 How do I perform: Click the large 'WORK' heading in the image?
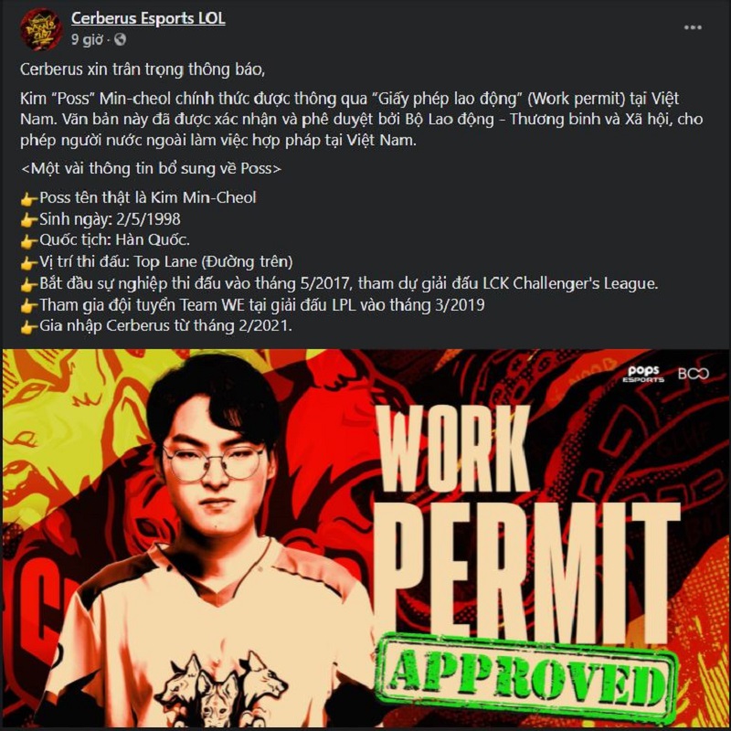[x=452, y=449]
